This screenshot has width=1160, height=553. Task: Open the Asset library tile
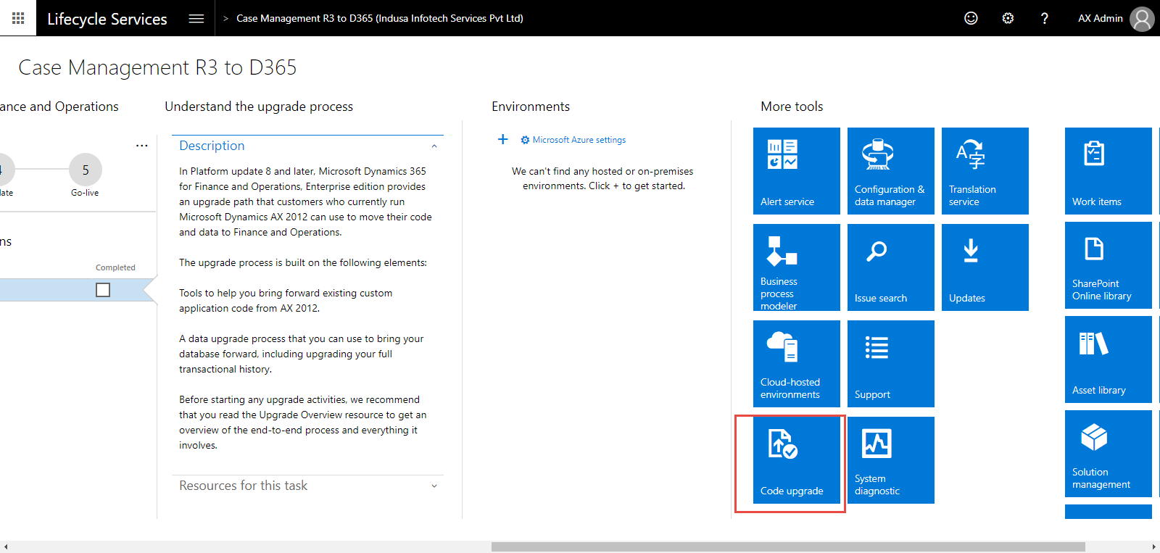point(1109,359)
